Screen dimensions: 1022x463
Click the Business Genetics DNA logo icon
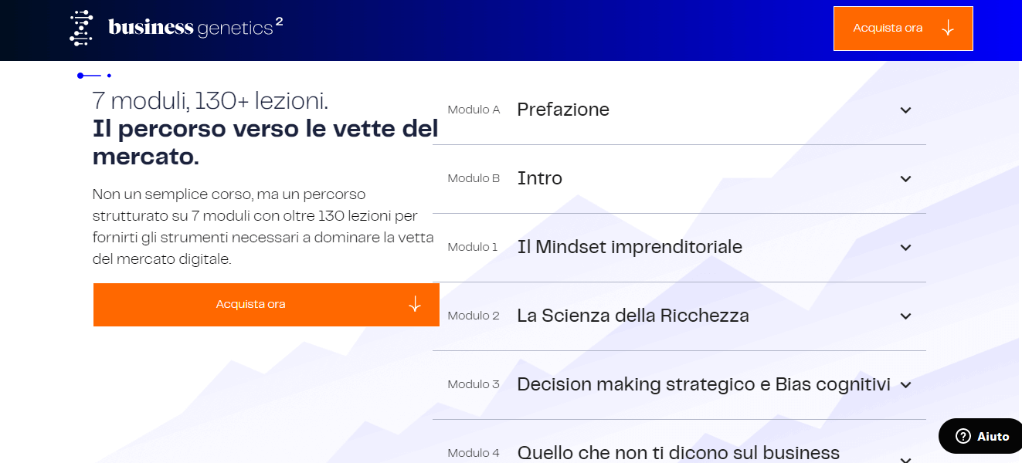(x=81, y=29)
